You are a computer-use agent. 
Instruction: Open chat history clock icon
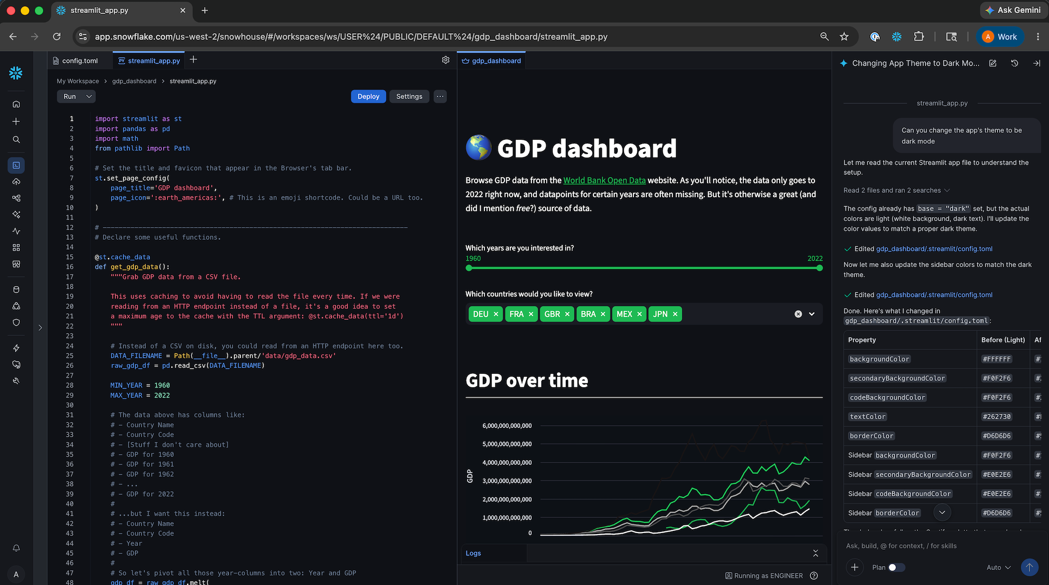click(1014, 63)
